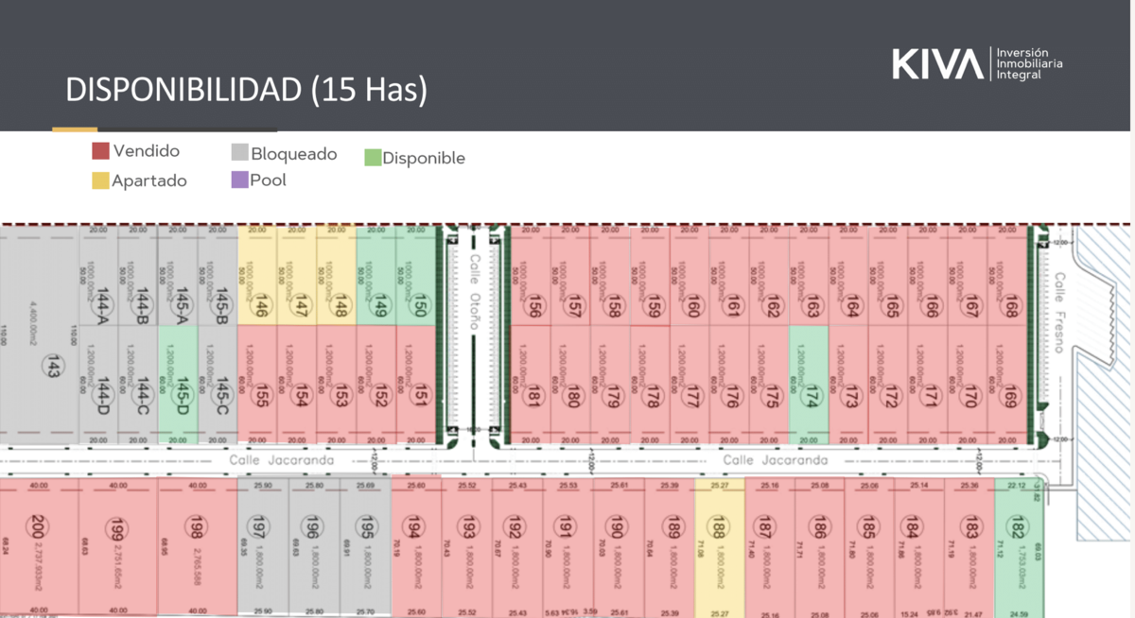Select the purple Pool legend swatch
This screenshot has width=1135, height=618.
(x=239, y=180)
